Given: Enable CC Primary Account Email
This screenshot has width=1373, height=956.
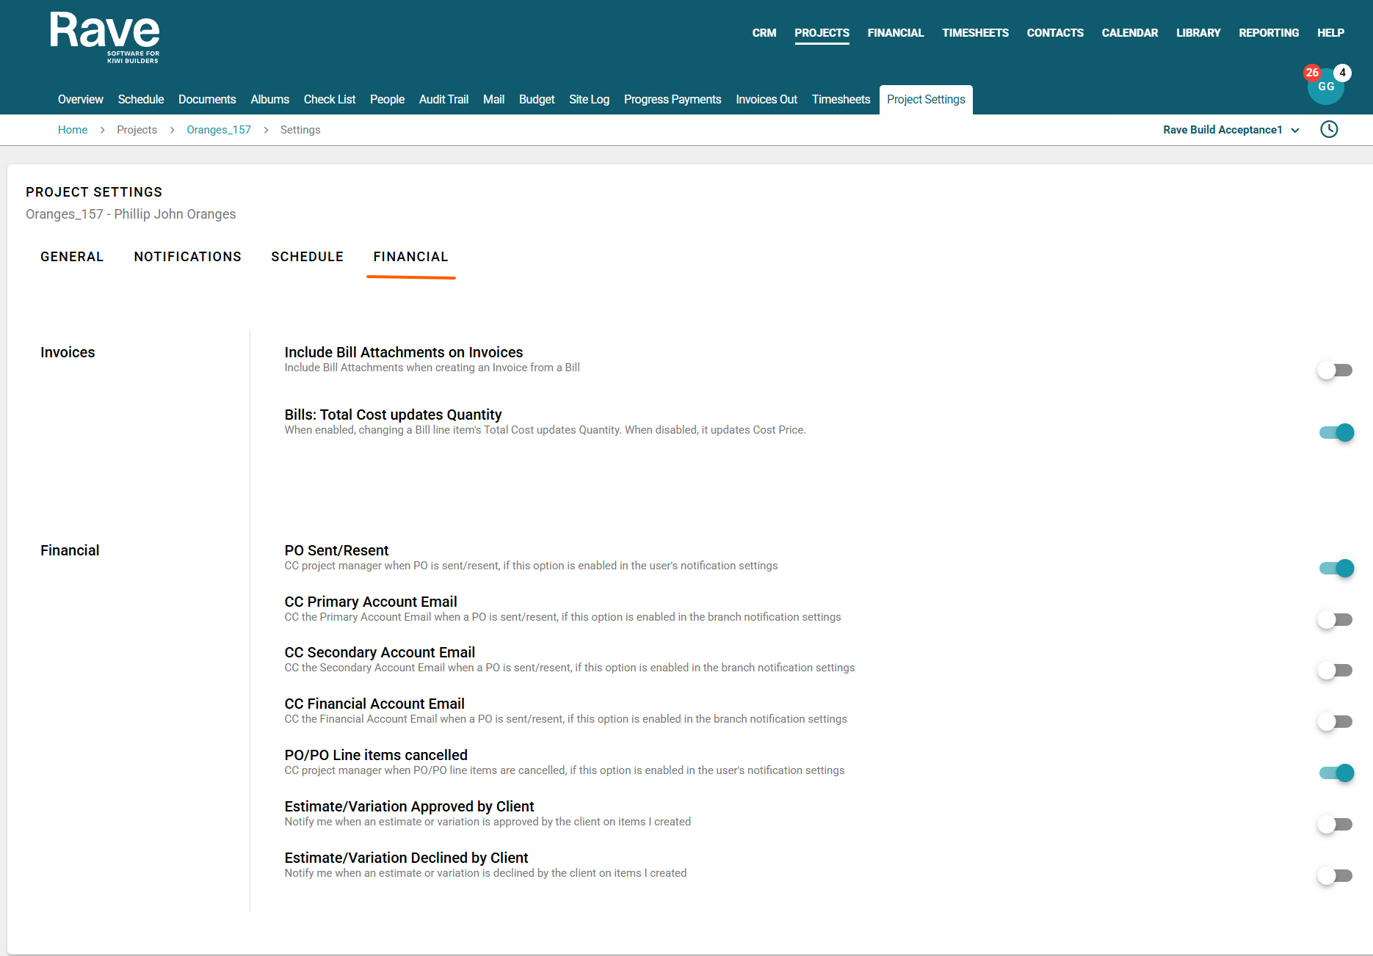Looking at the screenshot, I should [x=1335, y=620].
